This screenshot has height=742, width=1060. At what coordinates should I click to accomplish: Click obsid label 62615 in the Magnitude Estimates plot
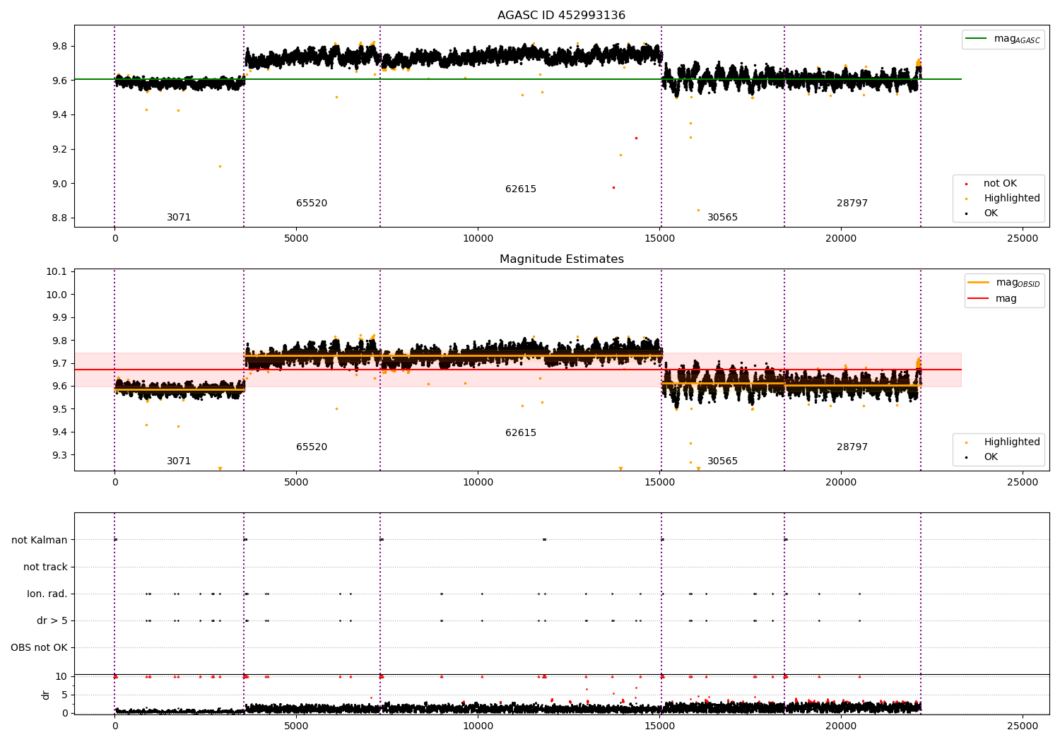tap(521, 433)
